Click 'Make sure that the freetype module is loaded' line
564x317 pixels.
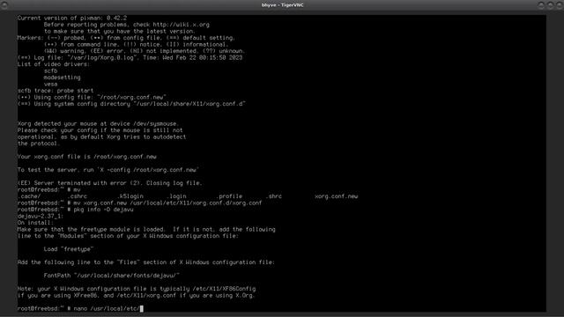146,229
